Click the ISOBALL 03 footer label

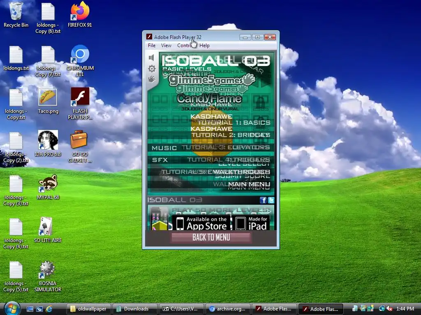(175, 200)
